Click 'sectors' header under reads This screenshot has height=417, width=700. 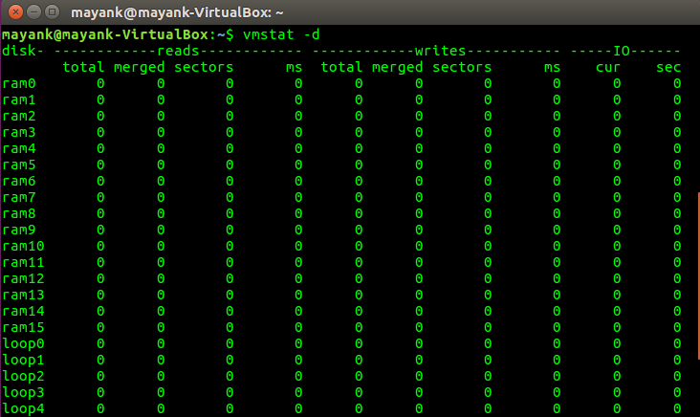point(204,67)
